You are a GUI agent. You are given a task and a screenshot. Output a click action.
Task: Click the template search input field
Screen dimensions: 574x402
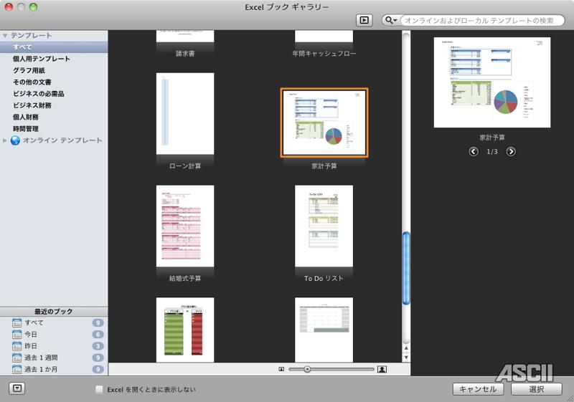point(482,21)
